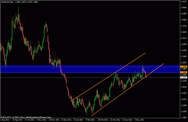Click the 1.4065 price axis label
Image resolution: width=188 pixels, height=122 pixels.
pos(184,7)
